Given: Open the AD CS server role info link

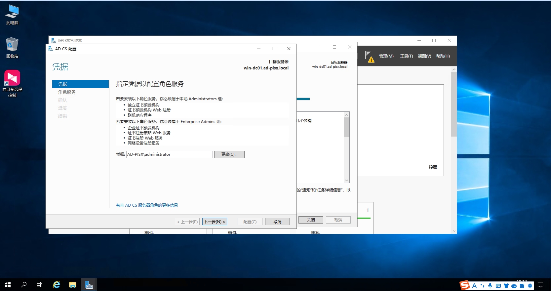Looking at the screenshot, I should [x=147, y=205].
